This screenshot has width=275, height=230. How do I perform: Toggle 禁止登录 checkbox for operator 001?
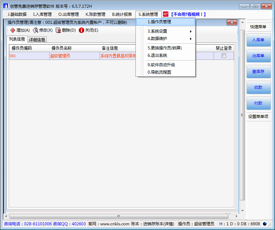pyautogui.click(x=224, y=56)
